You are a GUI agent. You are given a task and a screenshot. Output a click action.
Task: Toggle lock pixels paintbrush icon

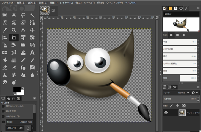tap(171, 106)
